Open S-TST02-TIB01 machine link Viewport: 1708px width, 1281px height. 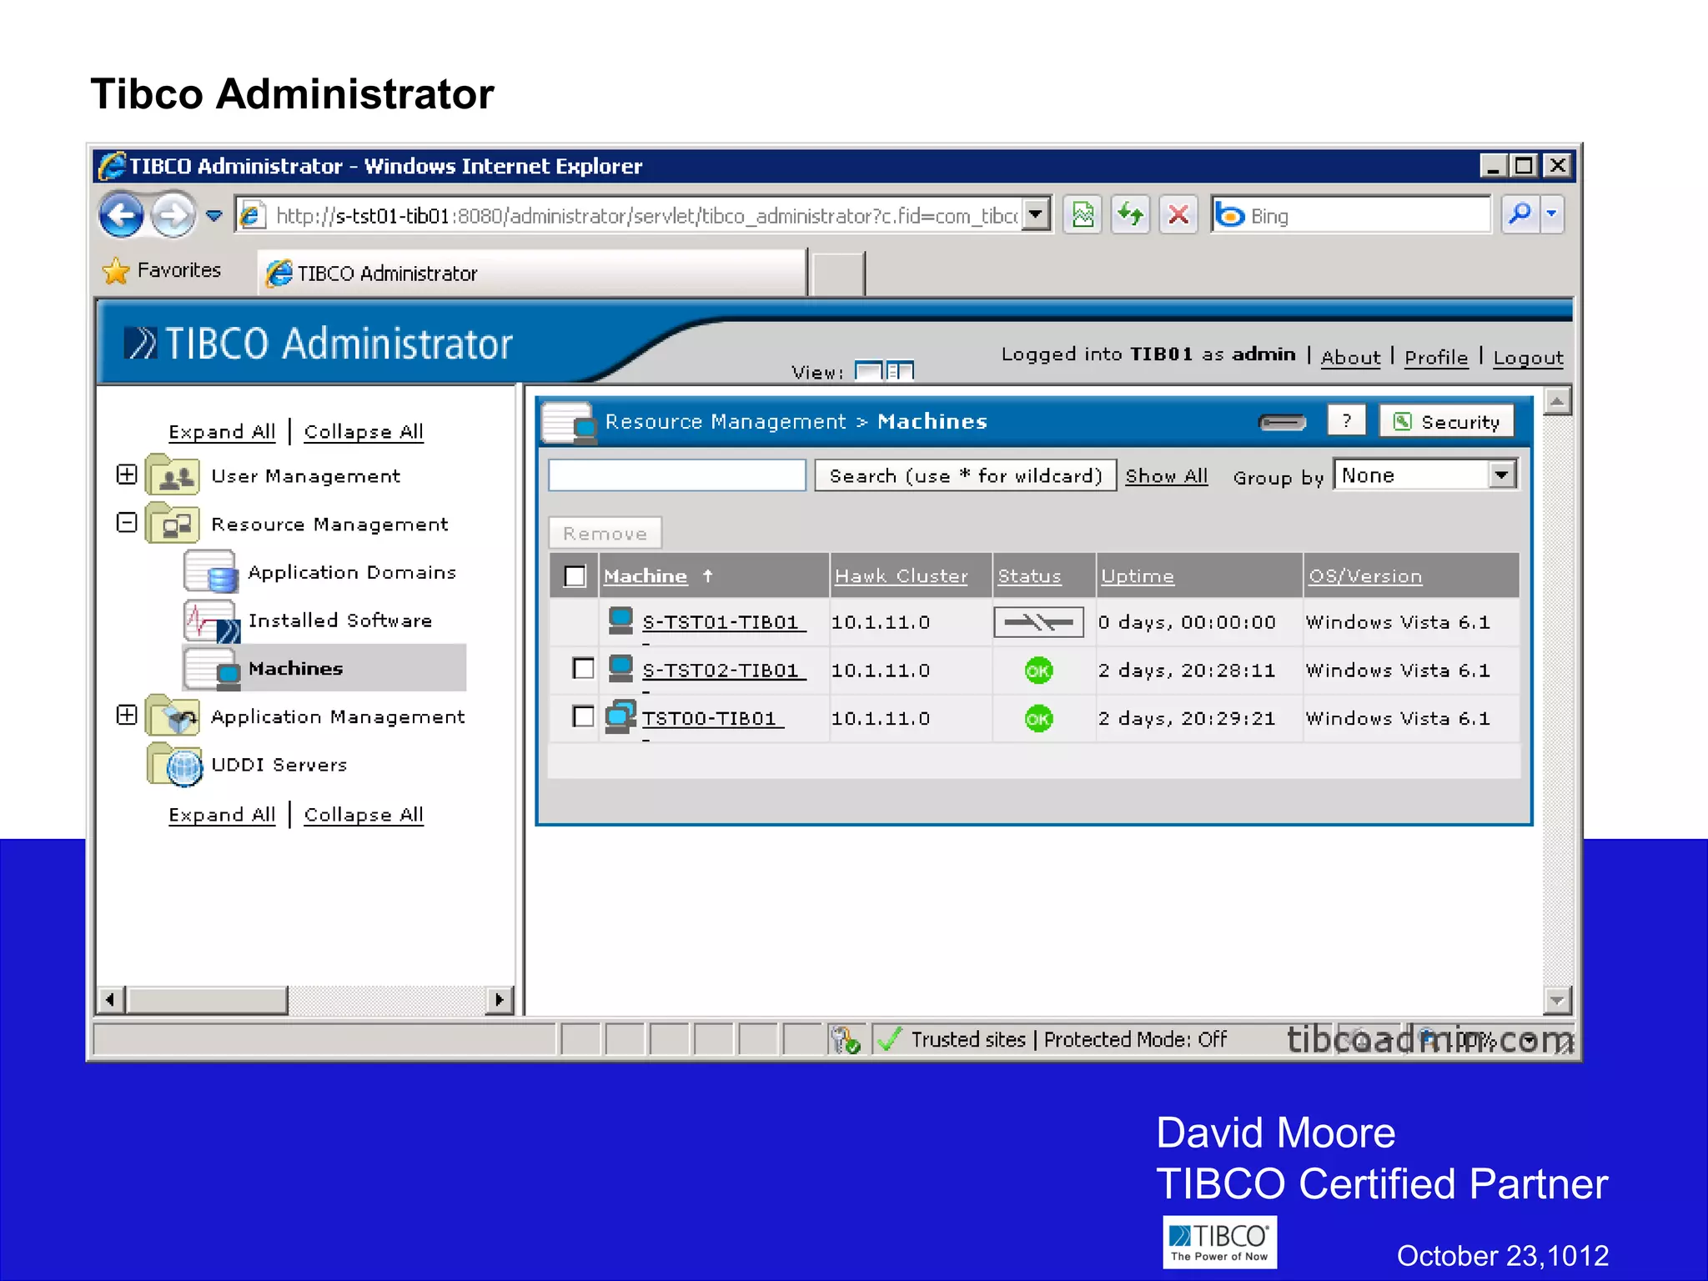[x=723, y=671]
